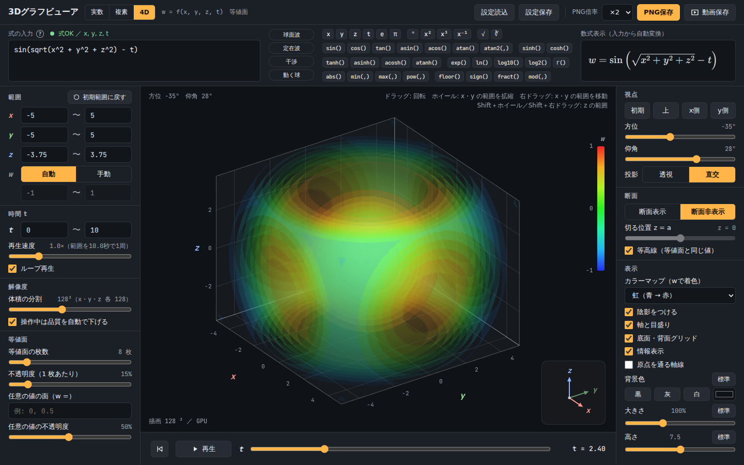Viewport: 744px width, 465px height.
Task: Open the カラーマップ 虹 dropdown
Action: [680, 296]
